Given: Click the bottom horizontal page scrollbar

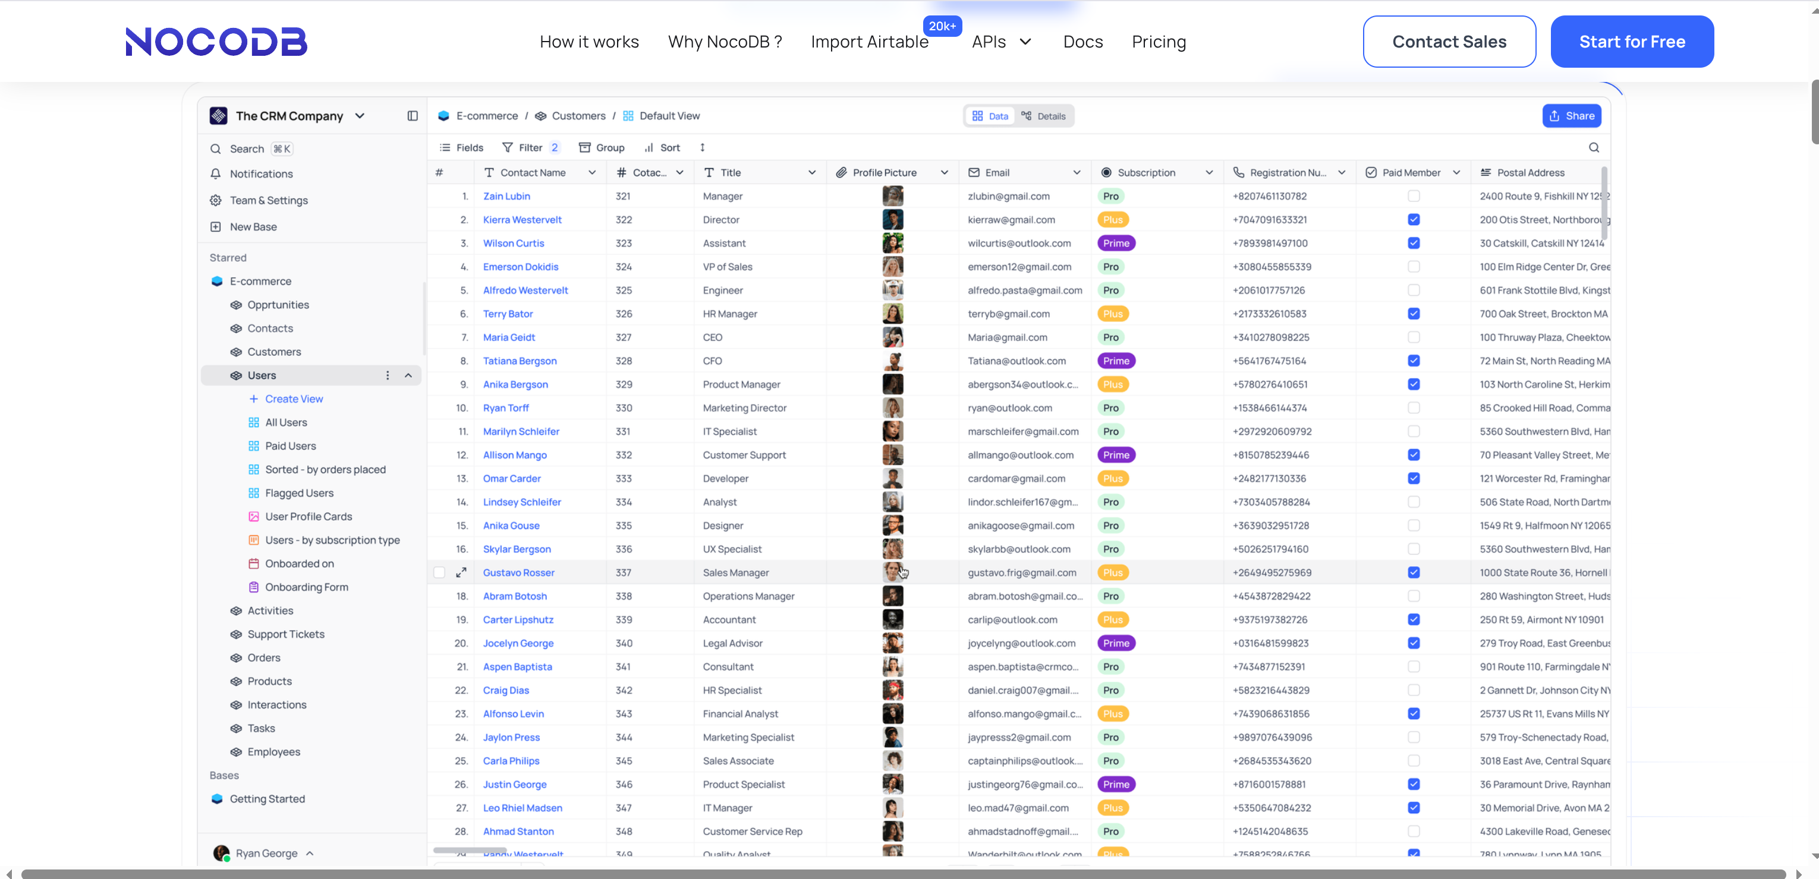Looking at the screenshot, I should tap(904, 873).
